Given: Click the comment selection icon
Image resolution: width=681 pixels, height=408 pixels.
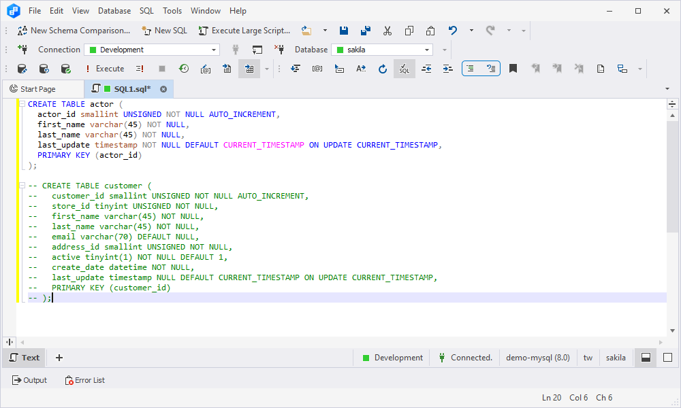Looking at the screenshot, I should click(471, 69).
